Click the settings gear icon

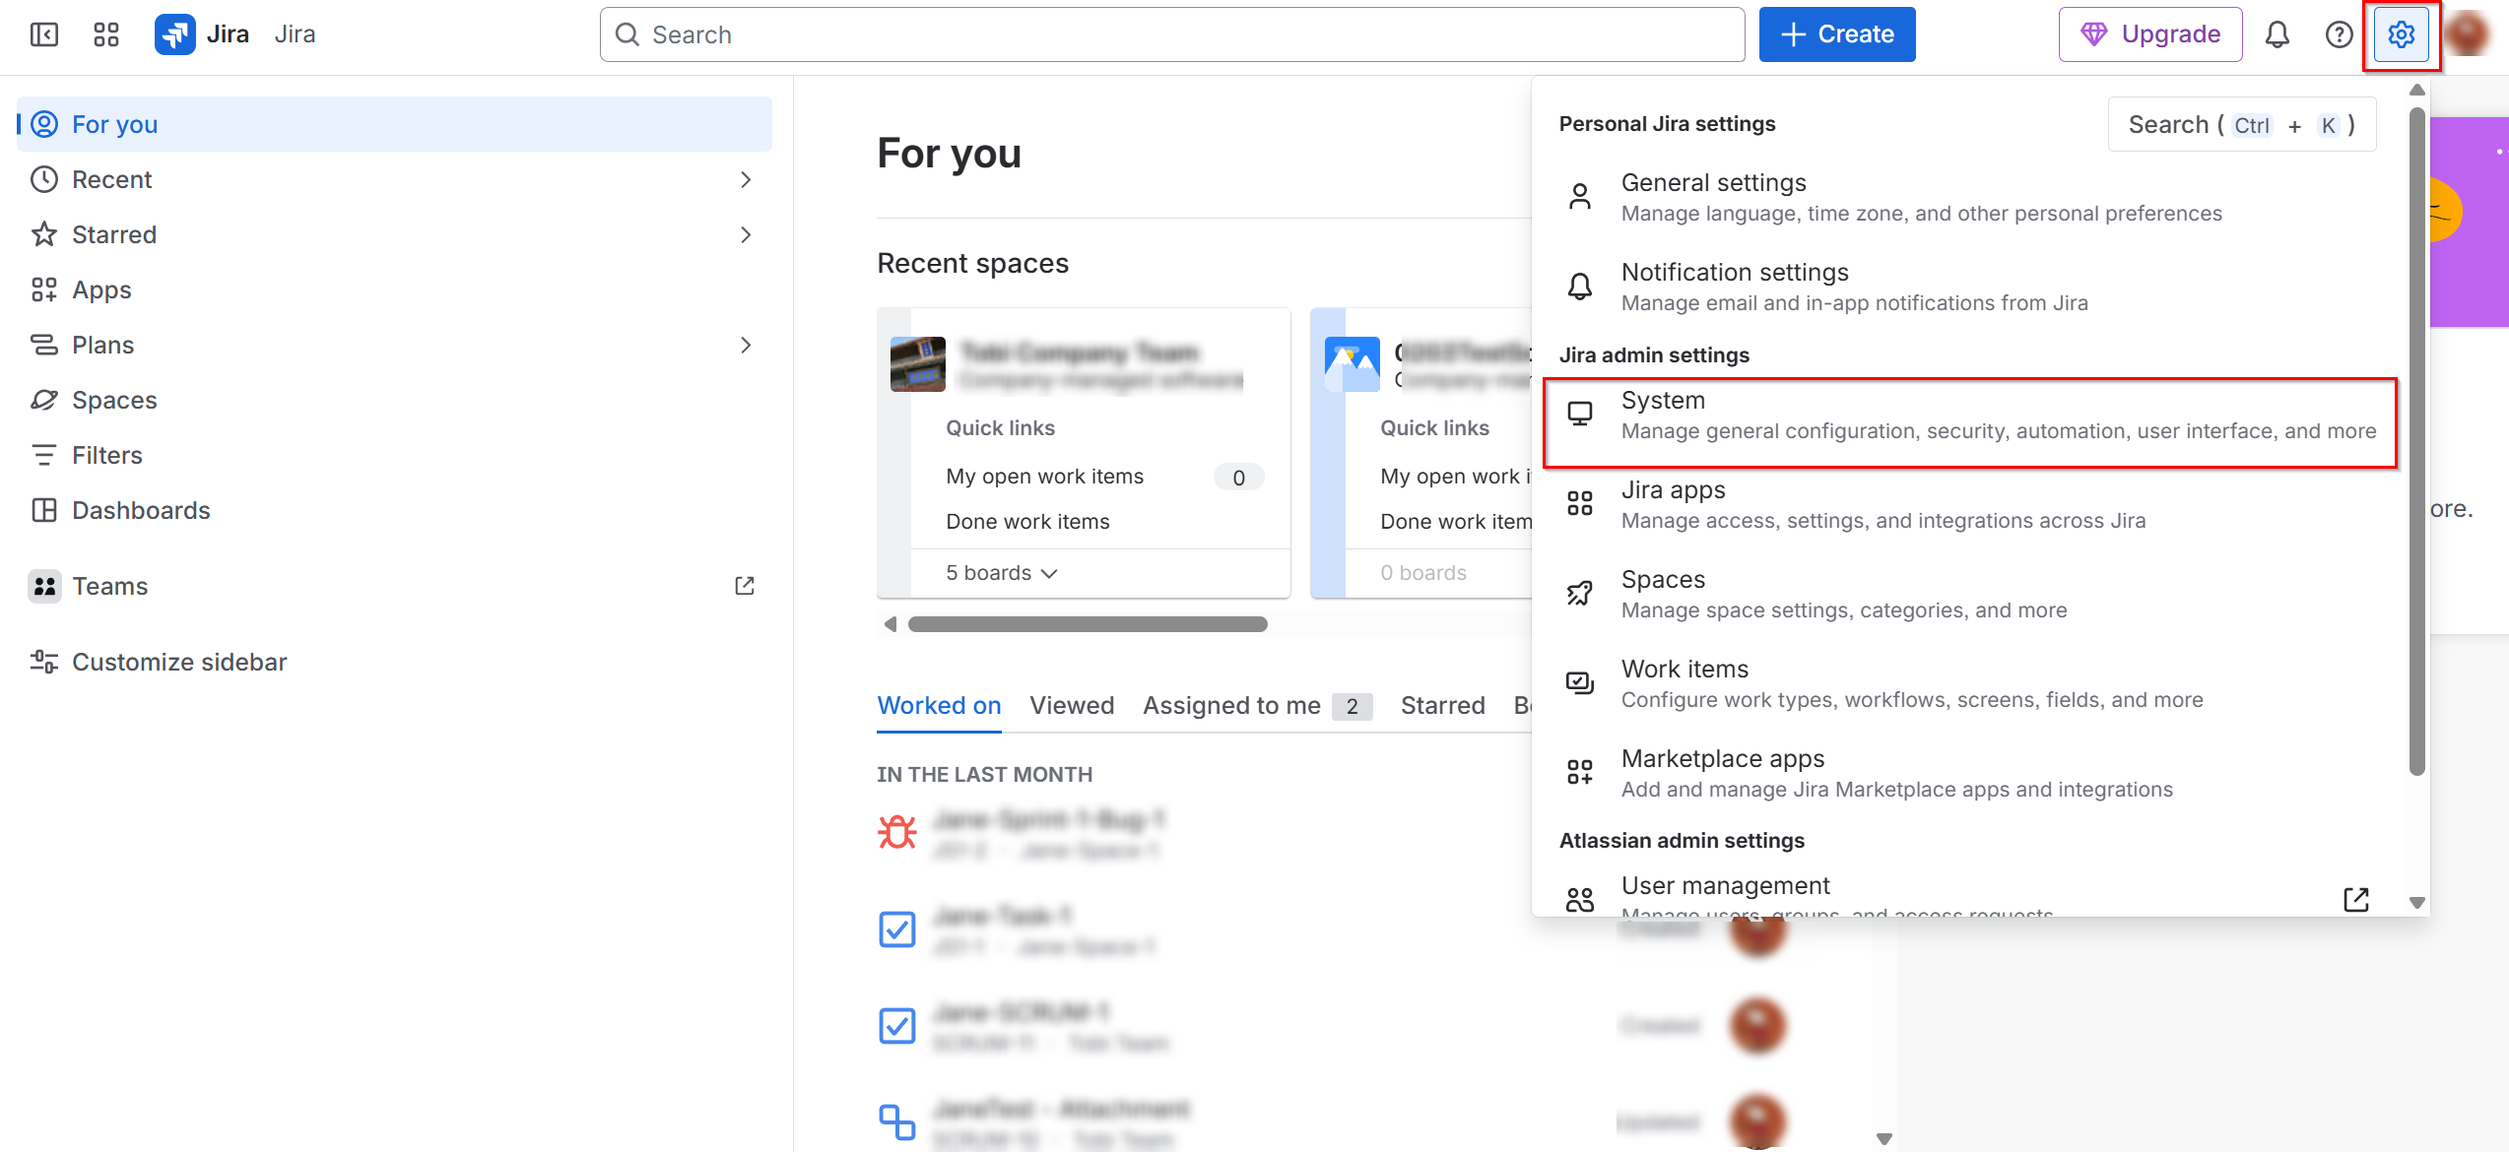coord(2401,34)
